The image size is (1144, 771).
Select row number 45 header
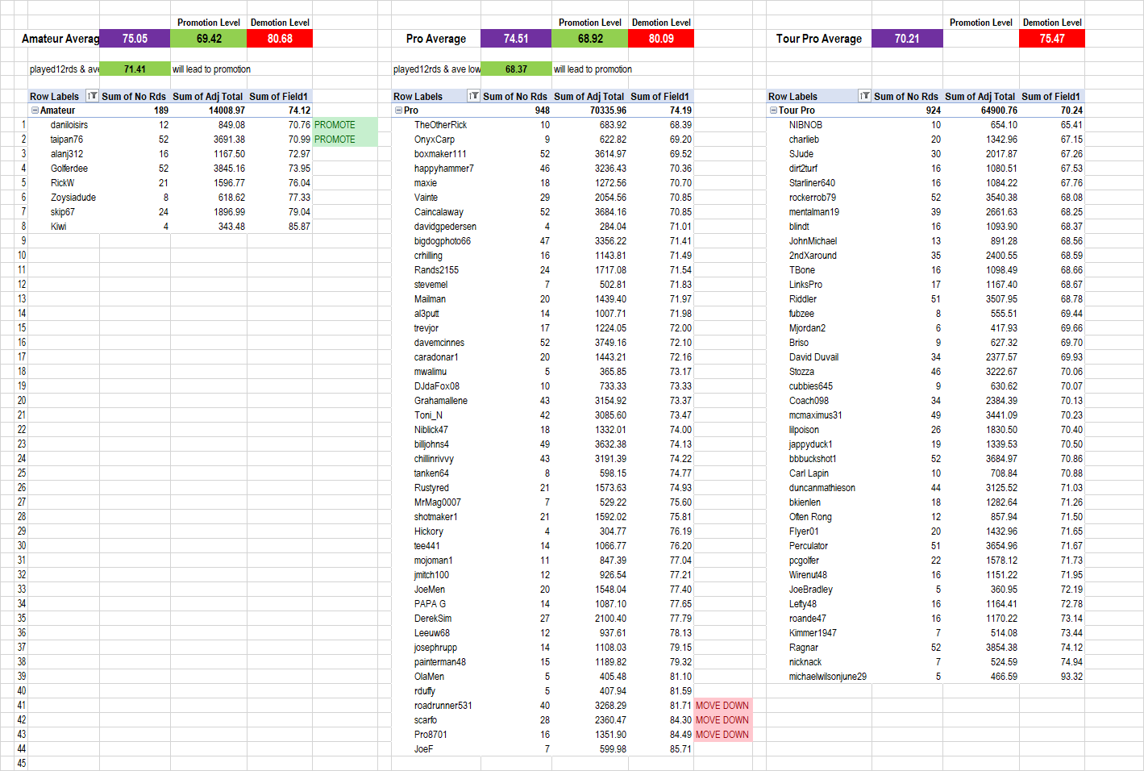click(22, 763)
